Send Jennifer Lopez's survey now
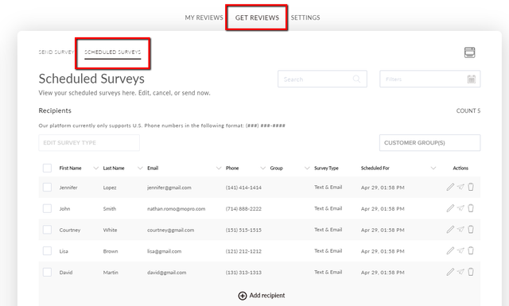This screenshot has width=509, height=306. point(460,187)
